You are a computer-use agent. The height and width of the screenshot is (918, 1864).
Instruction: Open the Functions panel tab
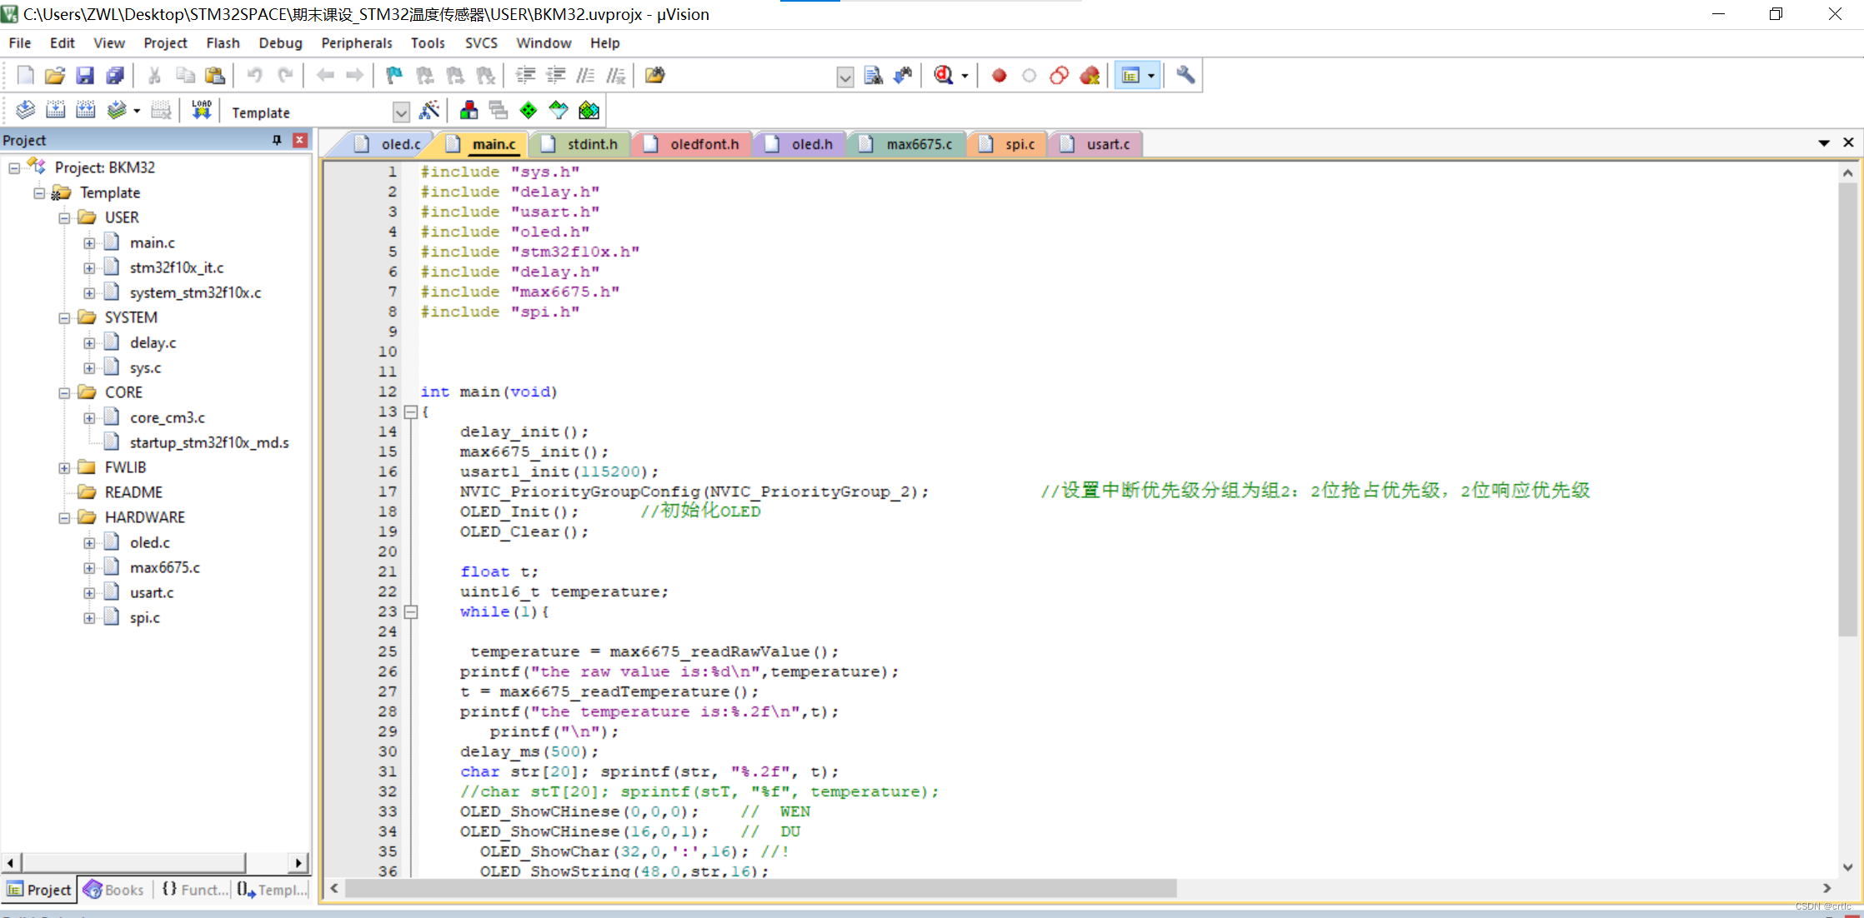(x=193, y=890)
